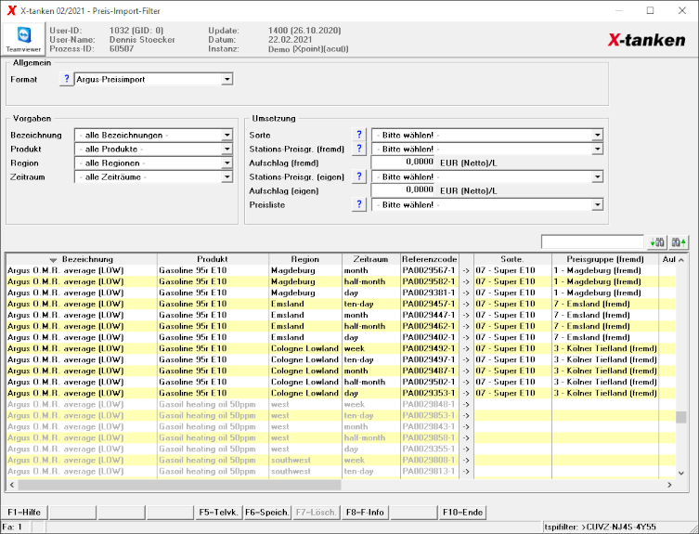
Task: Select greyed row with reference PA0029843-1
Action: click(341, 426)
